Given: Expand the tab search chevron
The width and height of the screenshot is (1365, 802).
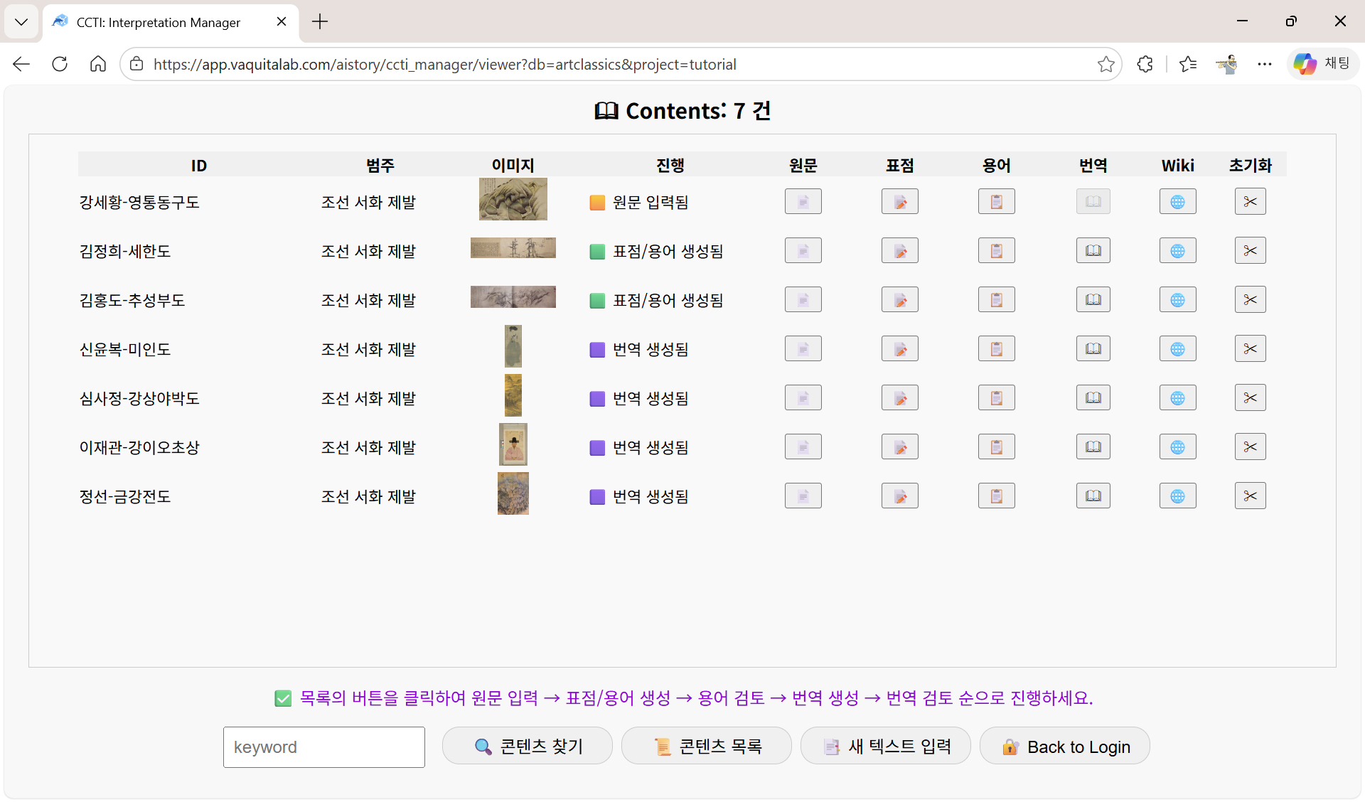Looking at the screenshot, I should coord(21,21).
